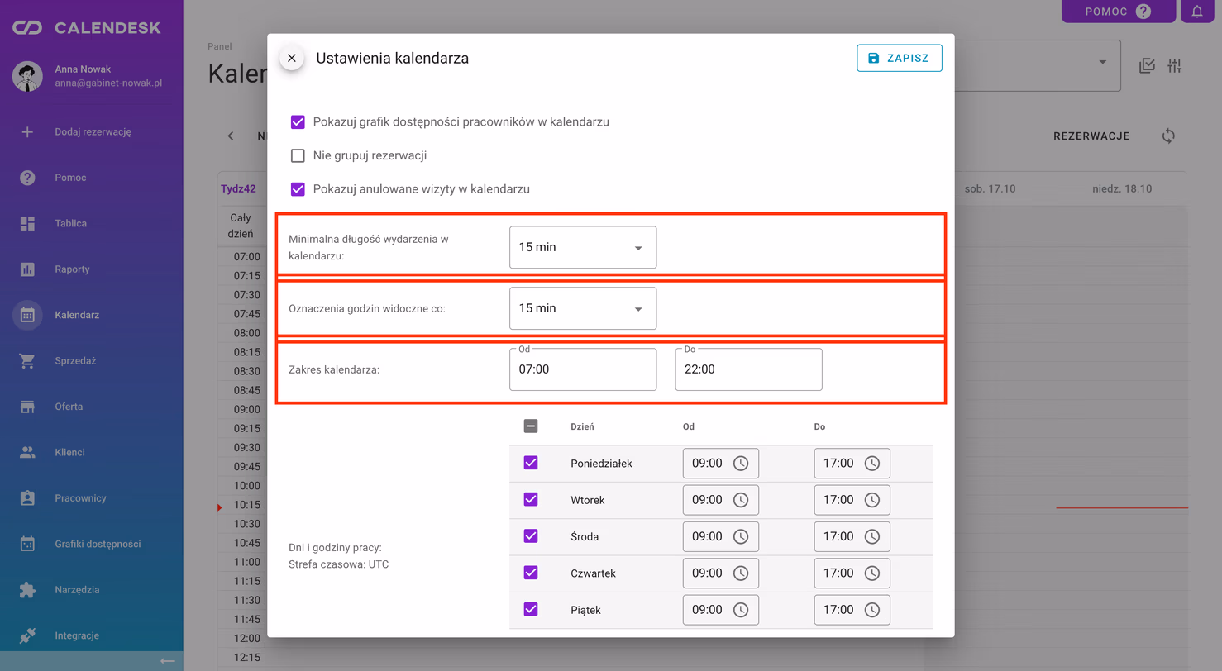Viewport: 1222px width, 671px height.
Task: Select Dodaj rezerwację in sidebar
Action: pyautogui.click(x=92, y=131)
